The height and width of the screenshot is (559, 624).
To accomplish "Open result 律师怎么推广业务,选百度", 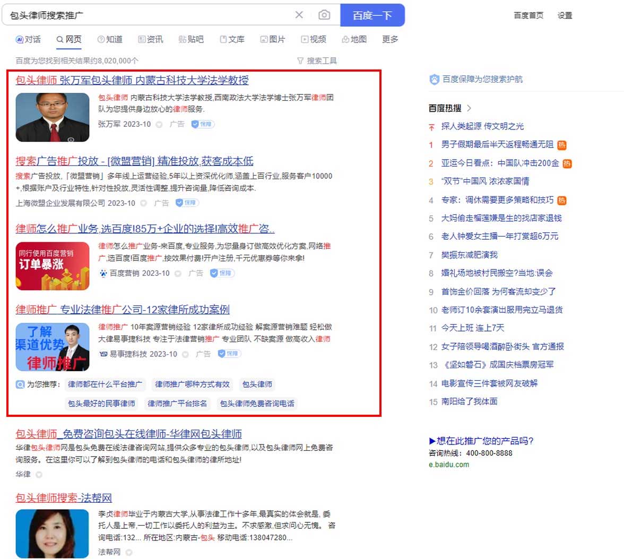I will coord(145,229).
